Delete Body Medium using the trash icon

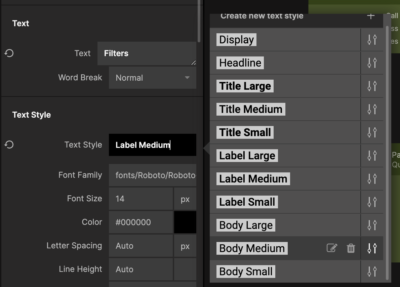[x=351, y=248]
